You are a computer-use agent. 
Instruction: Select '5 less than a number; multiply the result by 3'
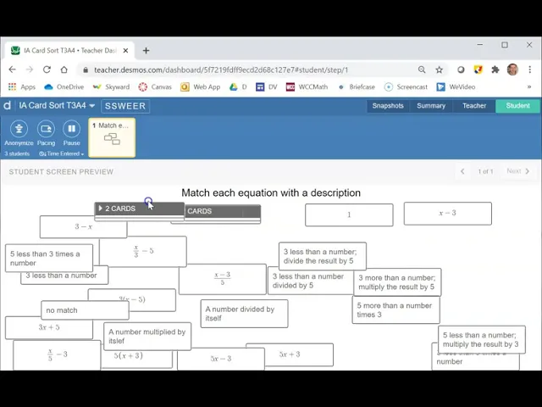pos(482,339)
